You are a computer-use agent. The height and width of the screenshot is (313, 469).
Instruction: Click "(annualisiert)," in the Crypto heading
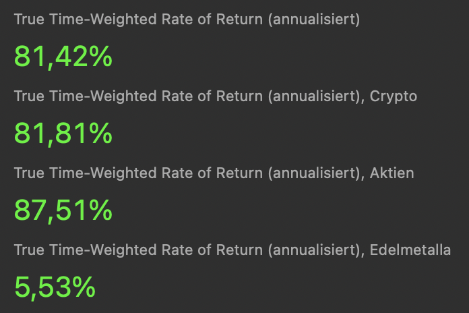(x=315, y=96)
